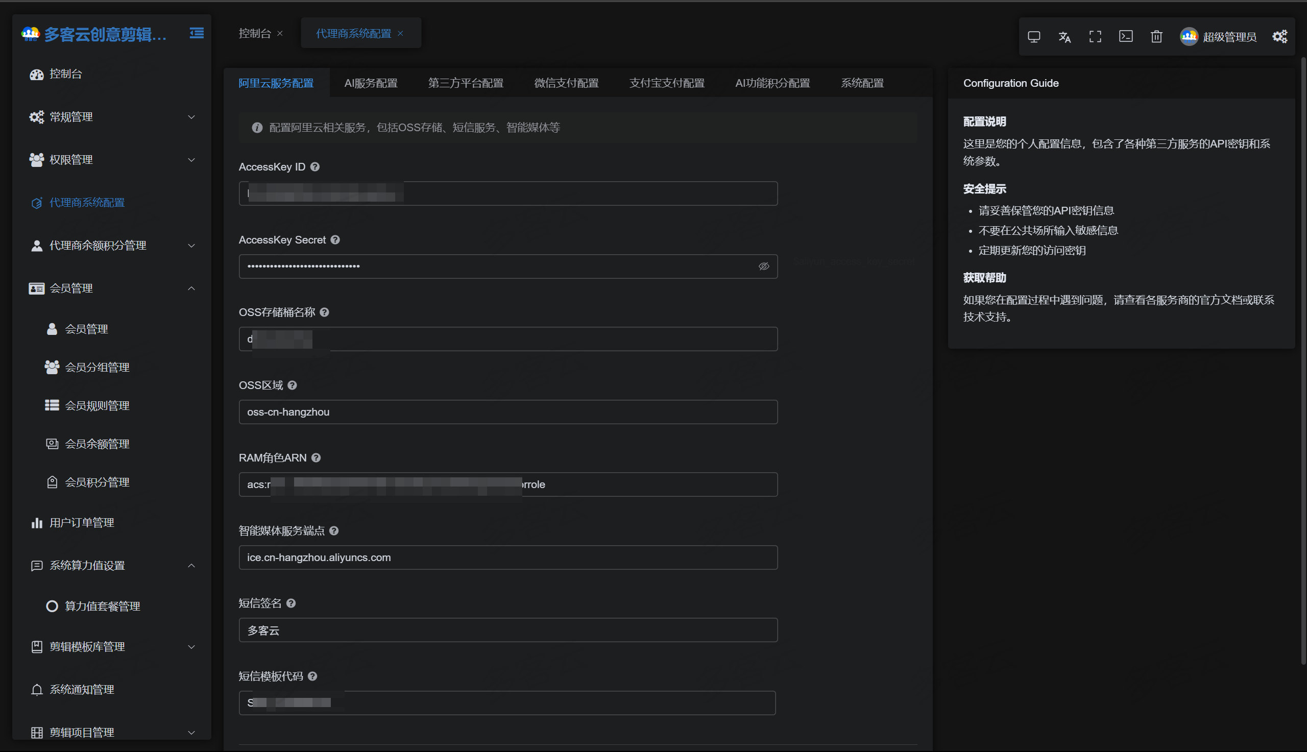Close the 代理商系统配置 page tab
This screenshot has height=752, width=1307.
(400, 34)
